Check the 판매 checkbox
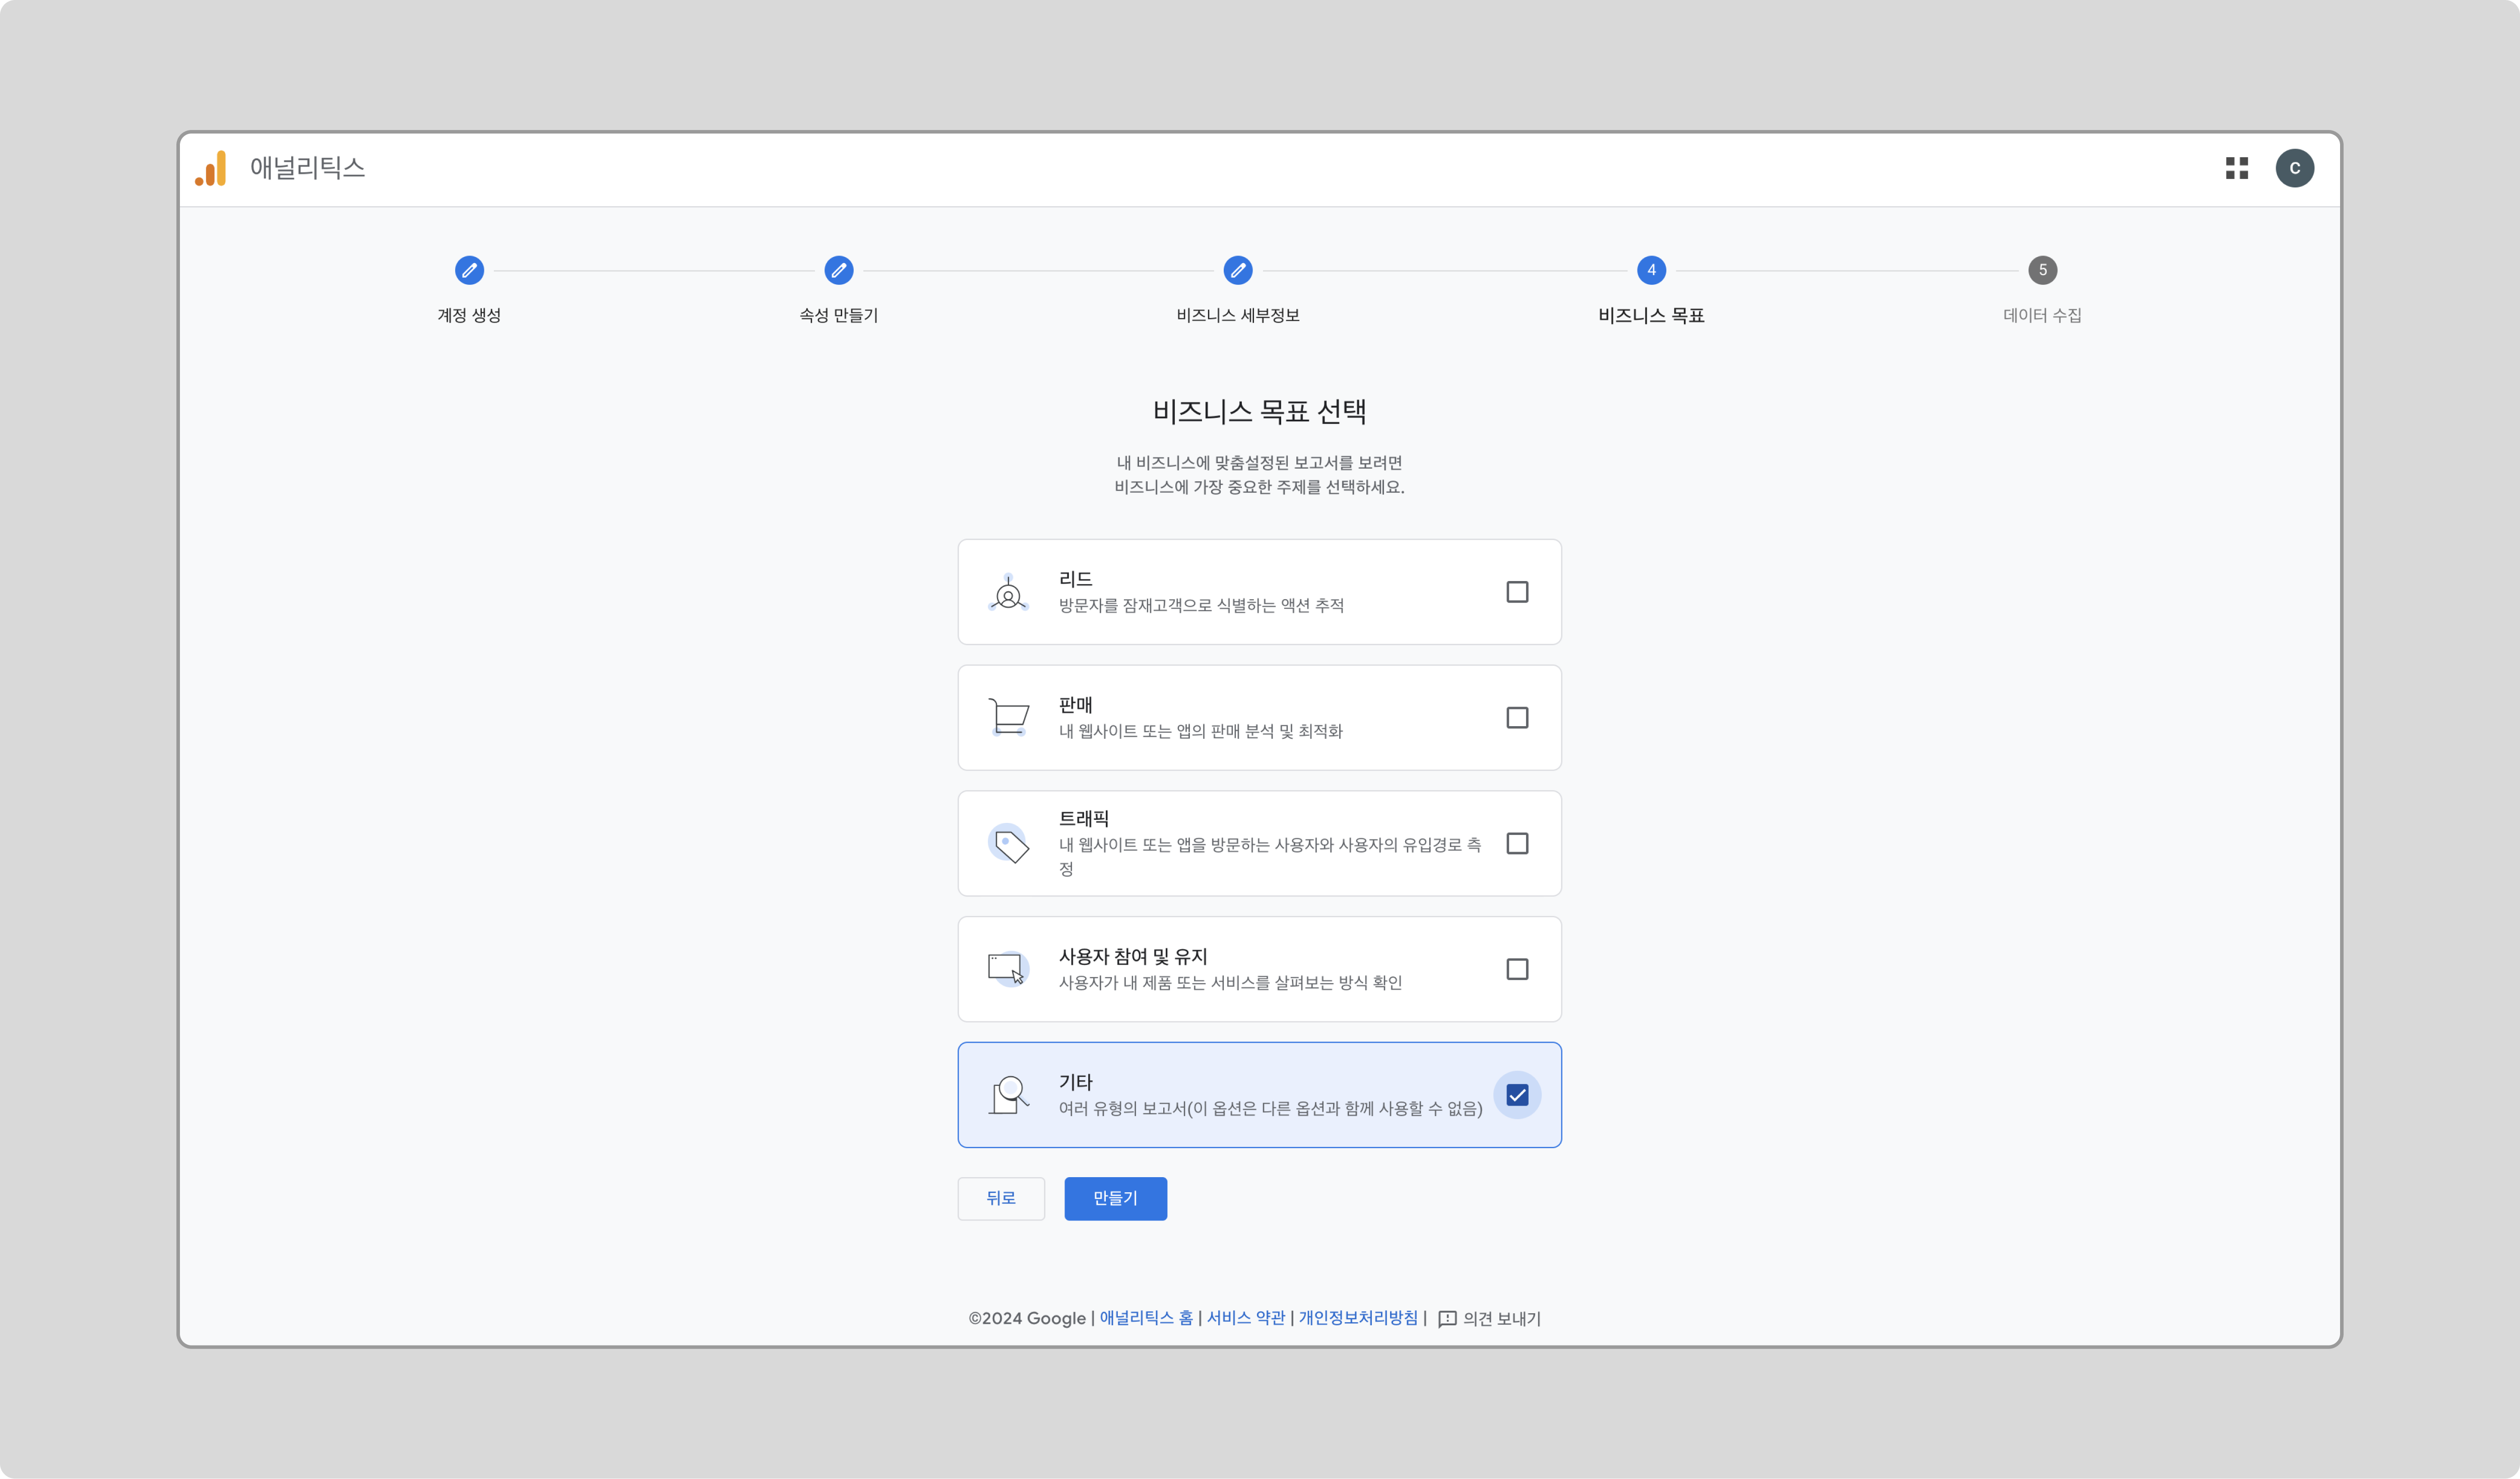The image size is (2520, 1479). point(1517,718)
